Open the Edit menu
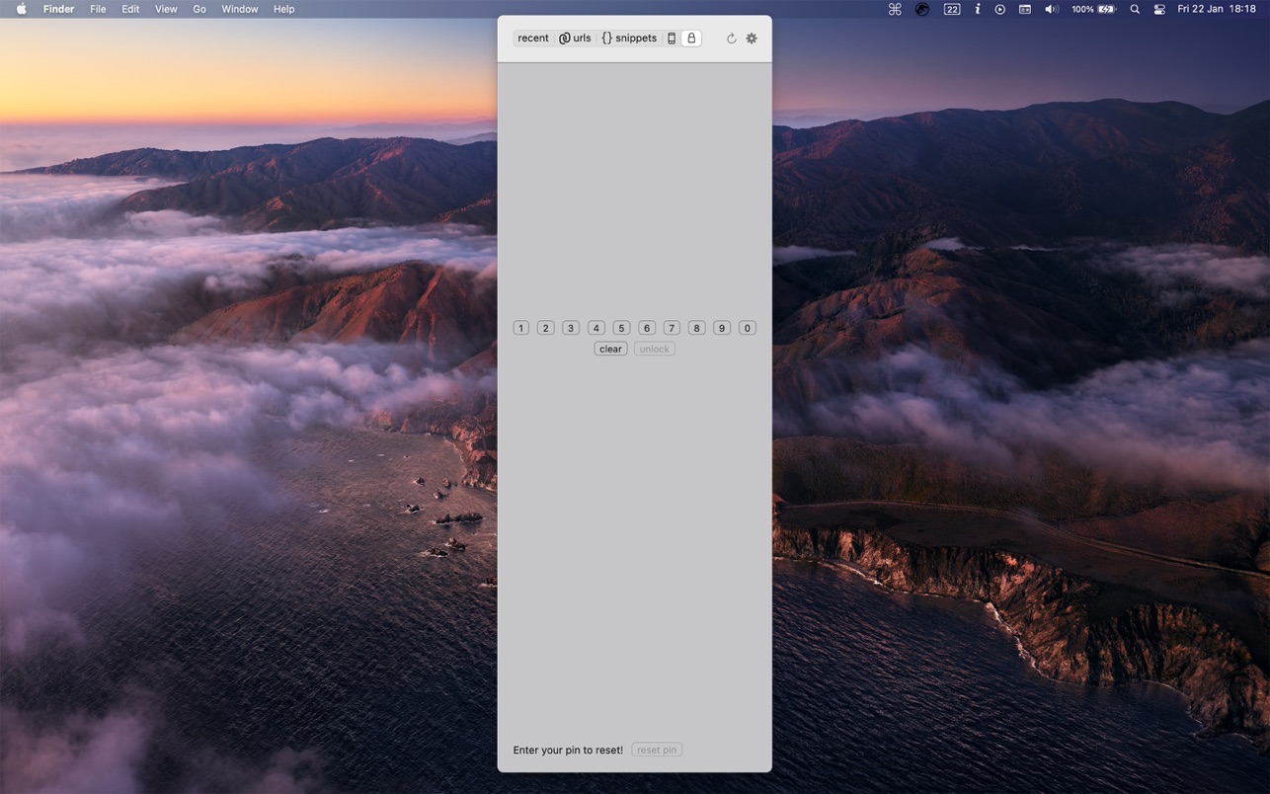Screen dimensions: 1270x794 coord(130,9)
